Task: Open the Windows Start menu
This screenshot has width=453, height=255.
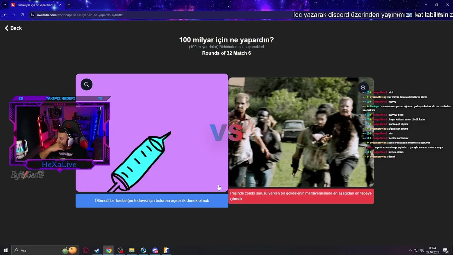Action: (6, 250)
